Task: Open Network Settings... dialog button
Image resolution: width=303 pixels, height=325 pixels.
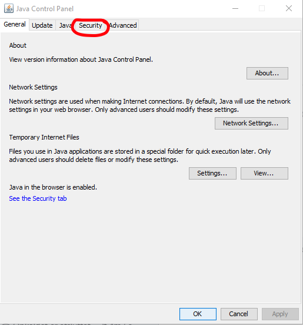Action: tap(251, 123)
